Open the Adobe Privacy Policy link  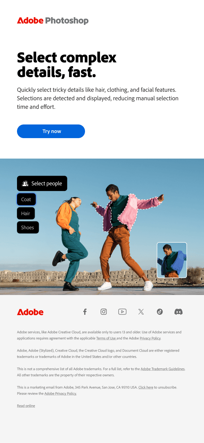click(x=60, y=394)
